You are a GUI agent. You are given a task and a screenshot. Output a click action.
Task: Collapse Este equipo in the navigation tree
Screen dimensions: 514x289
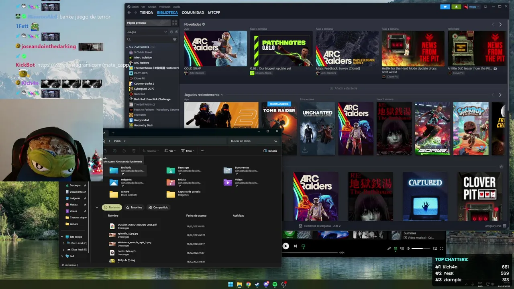(62, 237)
